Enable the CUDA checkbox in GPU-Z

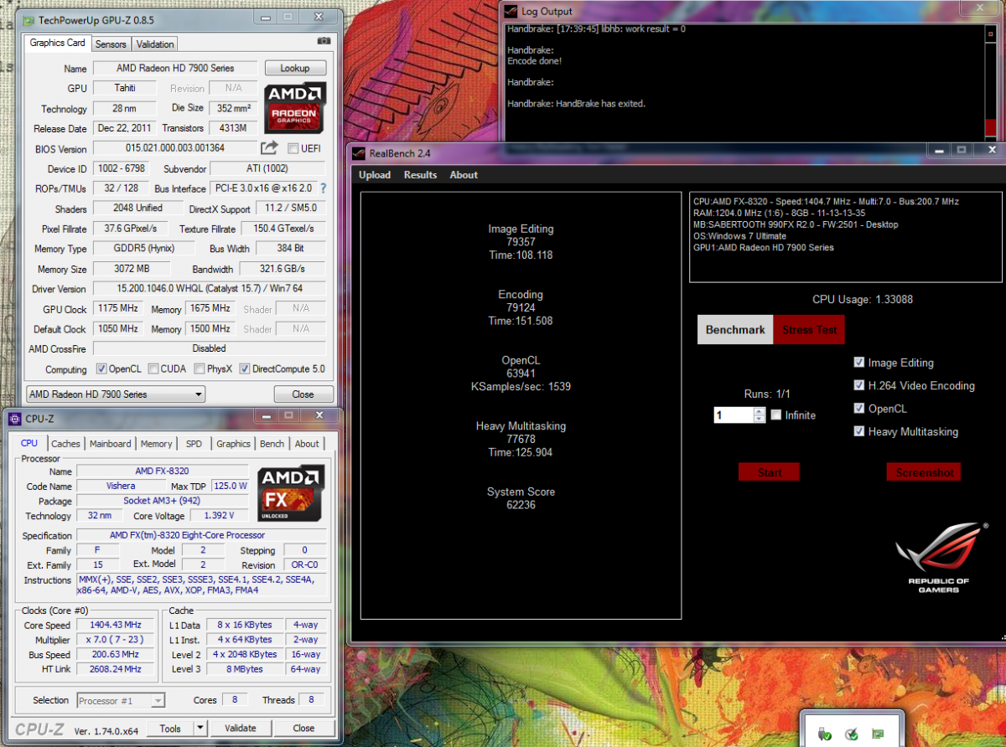click(x=153, y=368)
